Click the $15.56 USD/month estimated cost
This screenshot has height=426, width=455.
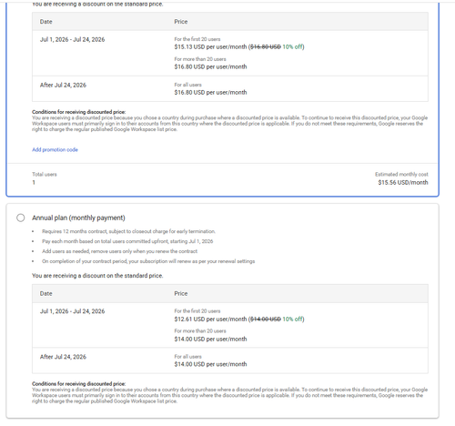tap(403, 182)
